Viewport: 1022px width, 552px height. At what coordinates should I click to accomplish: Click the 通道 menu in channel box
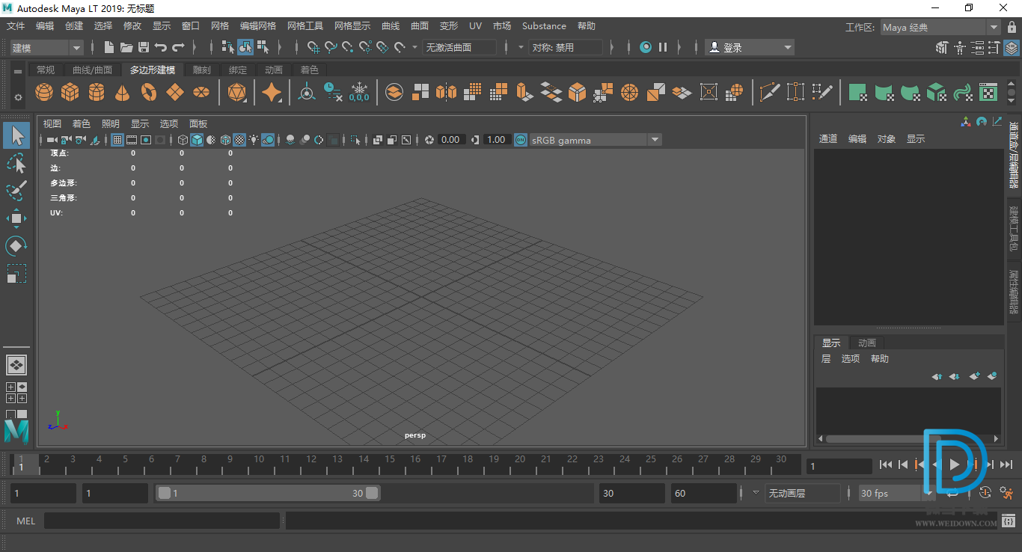(828, 138)
